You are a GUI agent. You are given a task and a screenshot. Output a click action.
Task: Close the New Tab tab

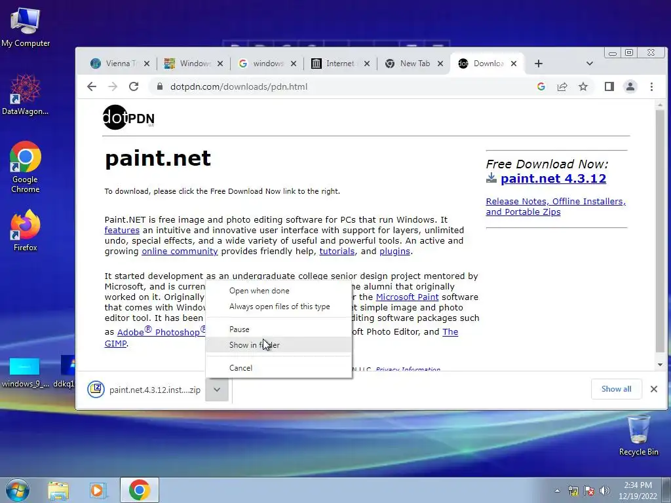click(440, 64)
